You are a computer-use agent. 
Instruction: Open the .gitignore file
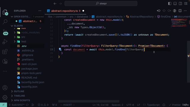click(x=28, y=55)
